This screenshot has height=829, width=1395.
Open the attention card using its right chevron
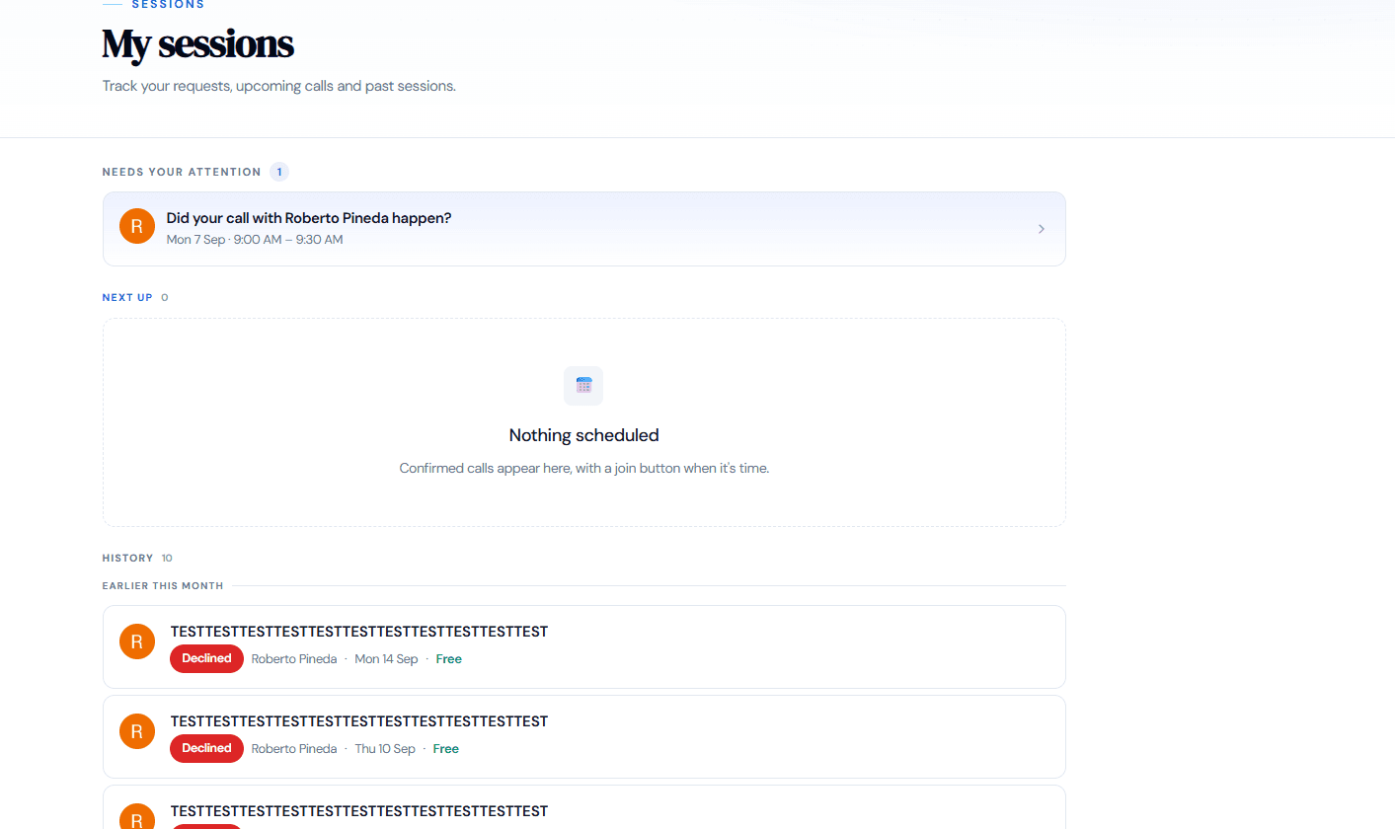click(1042, 229)
